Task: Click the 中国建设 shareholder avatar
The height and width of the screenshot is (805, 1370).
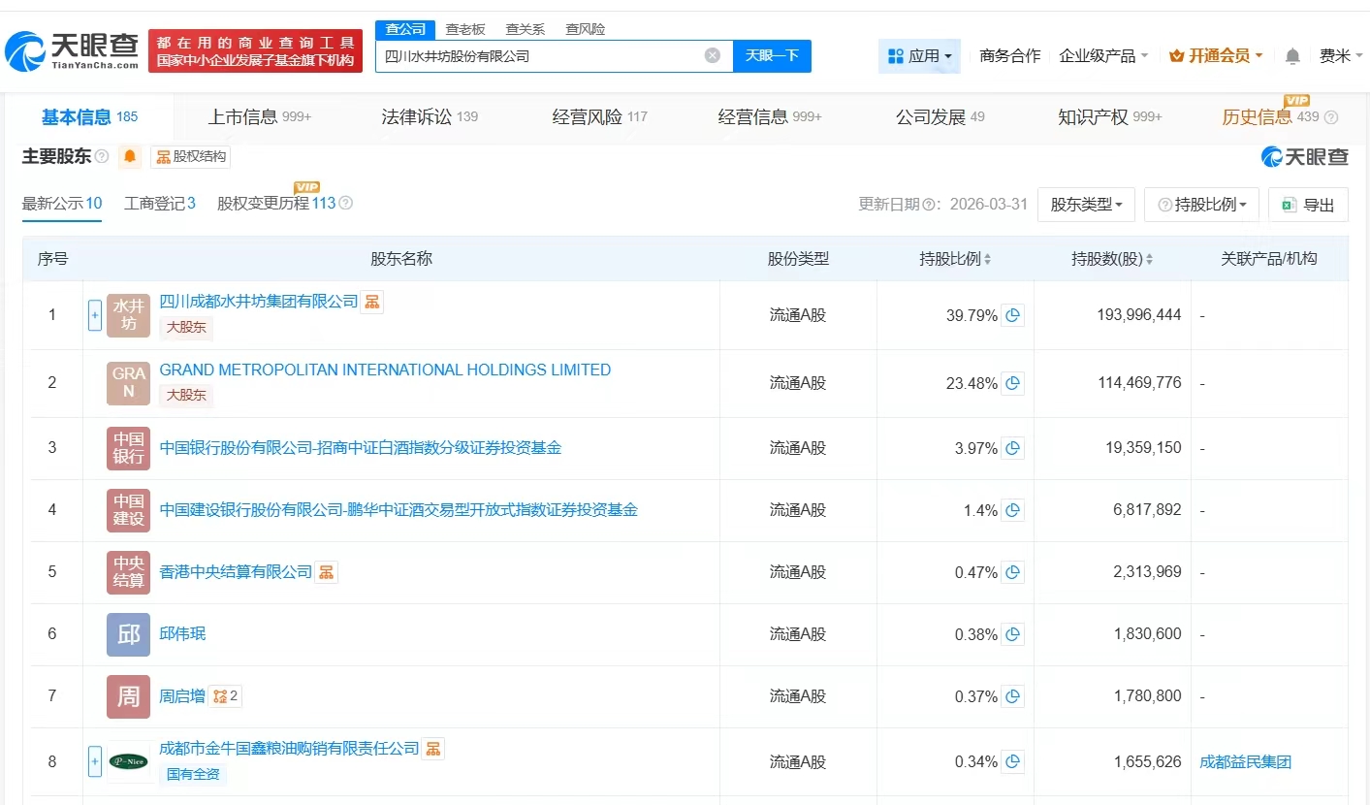Action: pos(128,510)
